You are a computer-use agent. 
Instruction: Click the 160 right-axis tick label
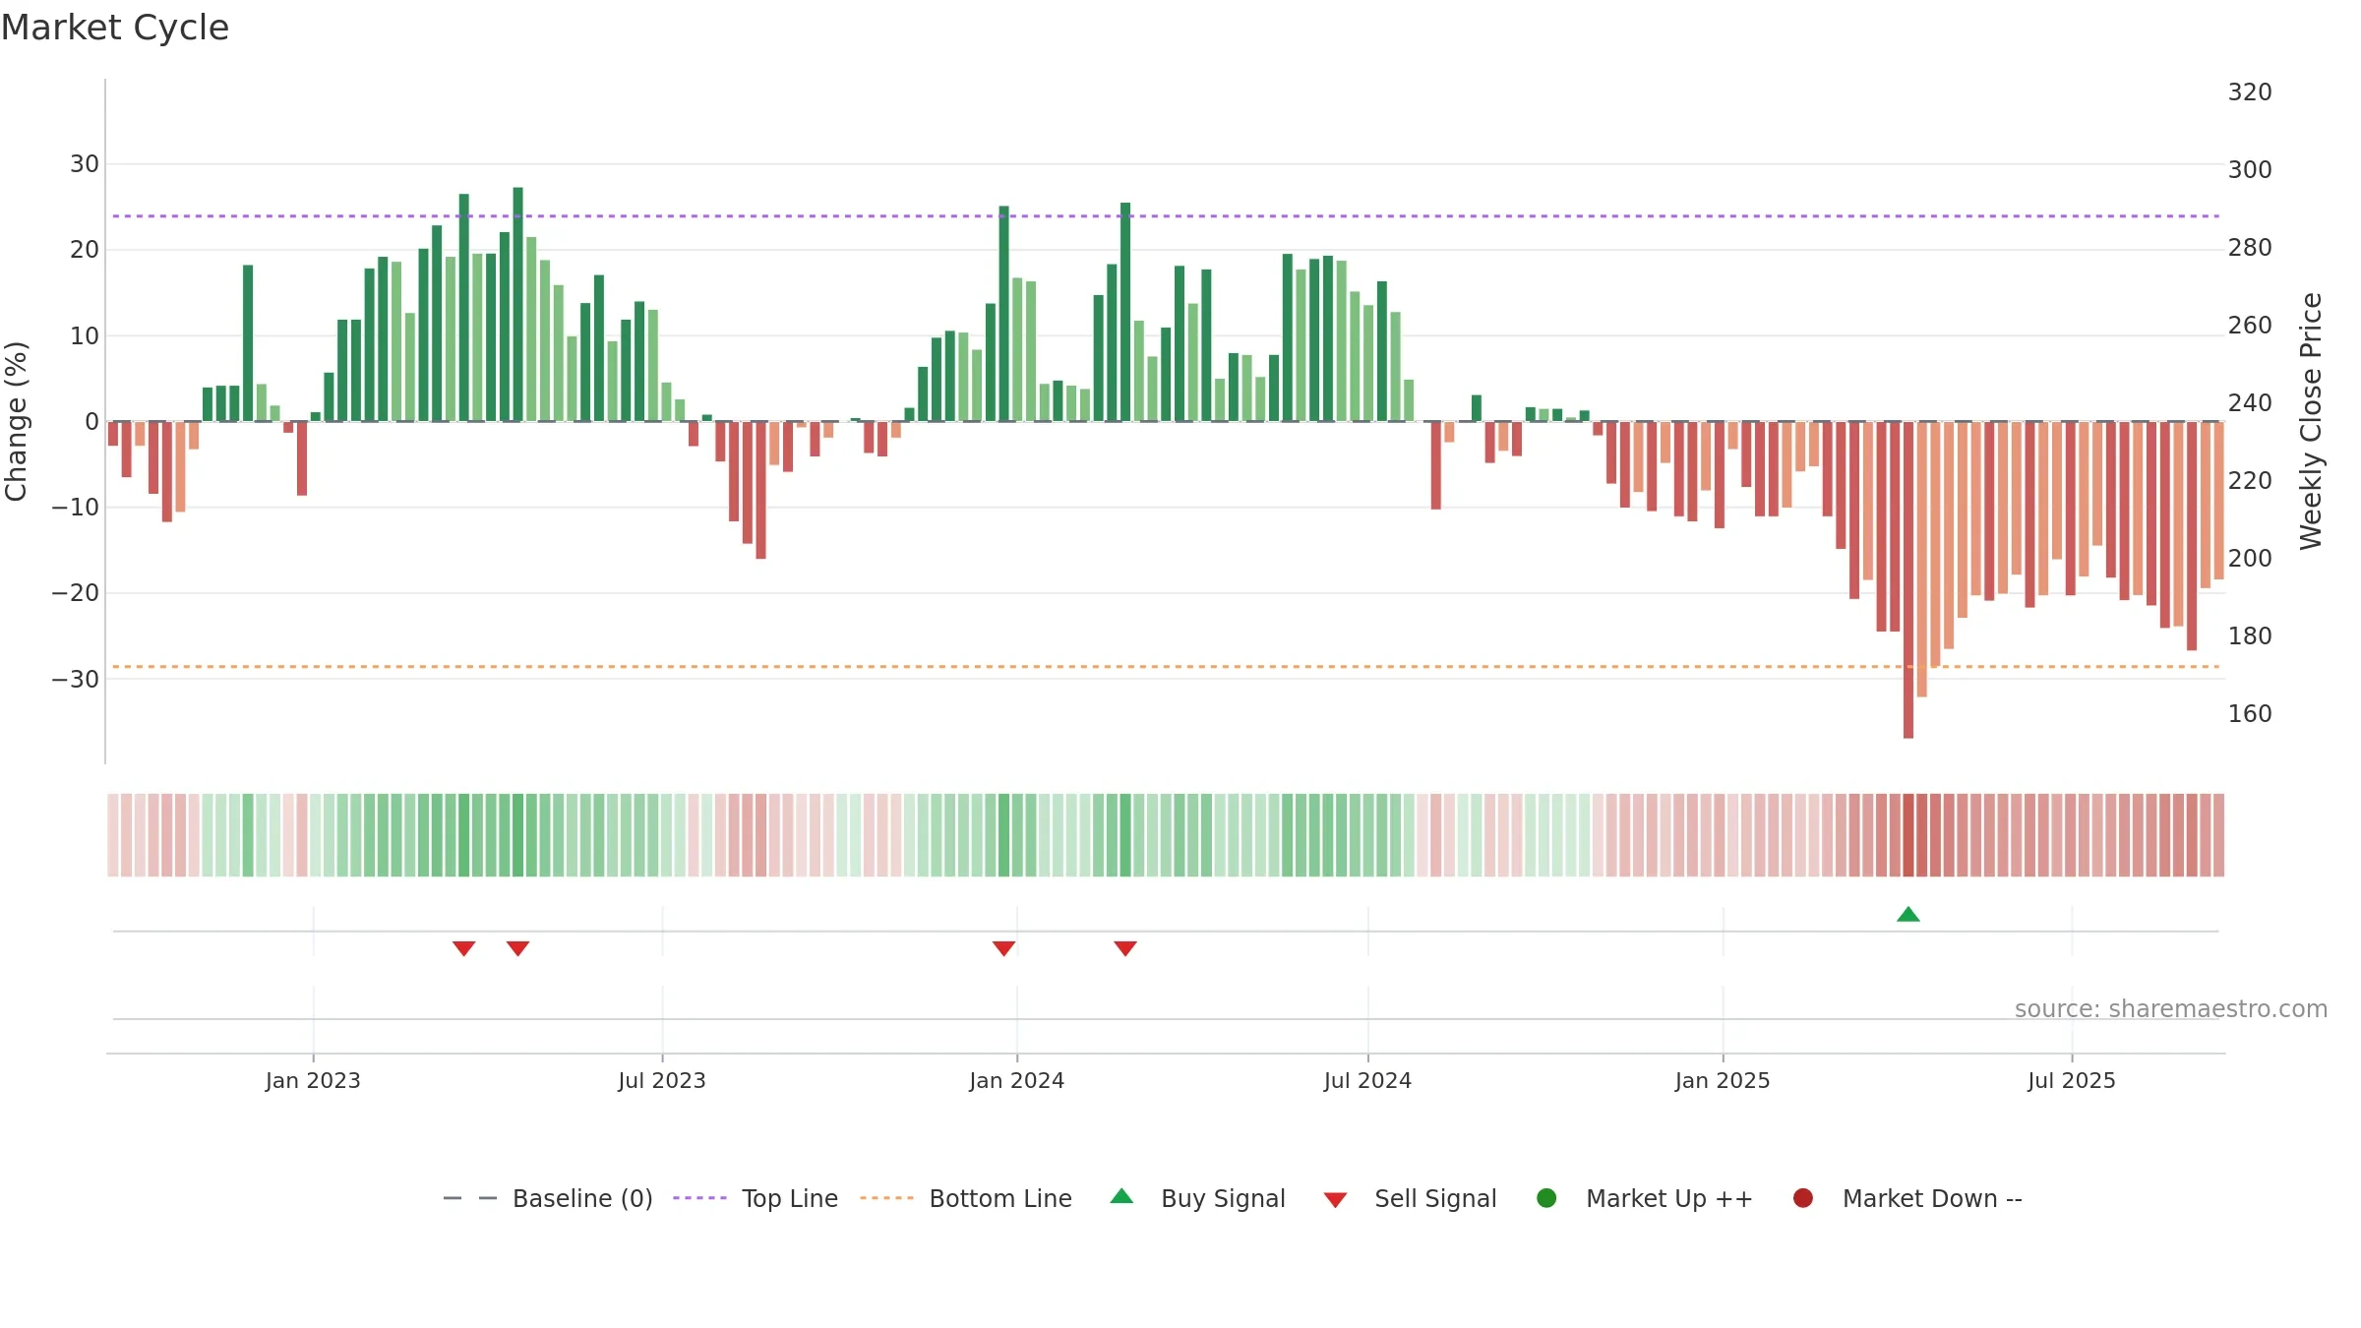point(2250,714)
